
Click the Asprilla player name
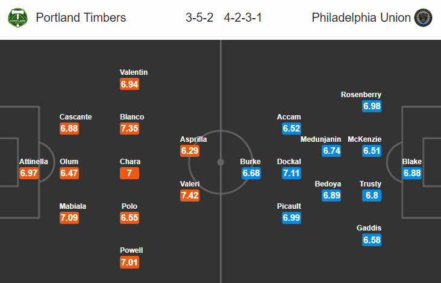point(193,139)
